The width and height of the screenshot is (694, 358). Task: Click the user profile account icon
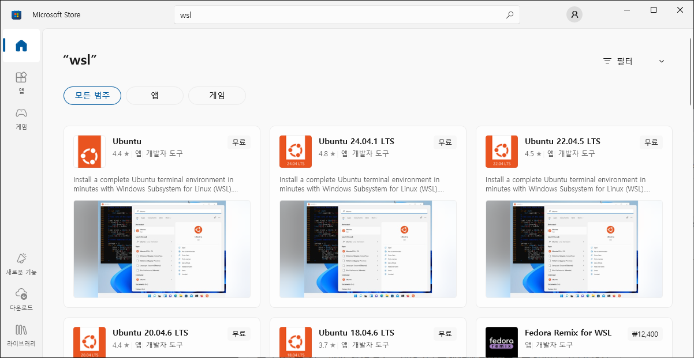(x=574, y=15)
